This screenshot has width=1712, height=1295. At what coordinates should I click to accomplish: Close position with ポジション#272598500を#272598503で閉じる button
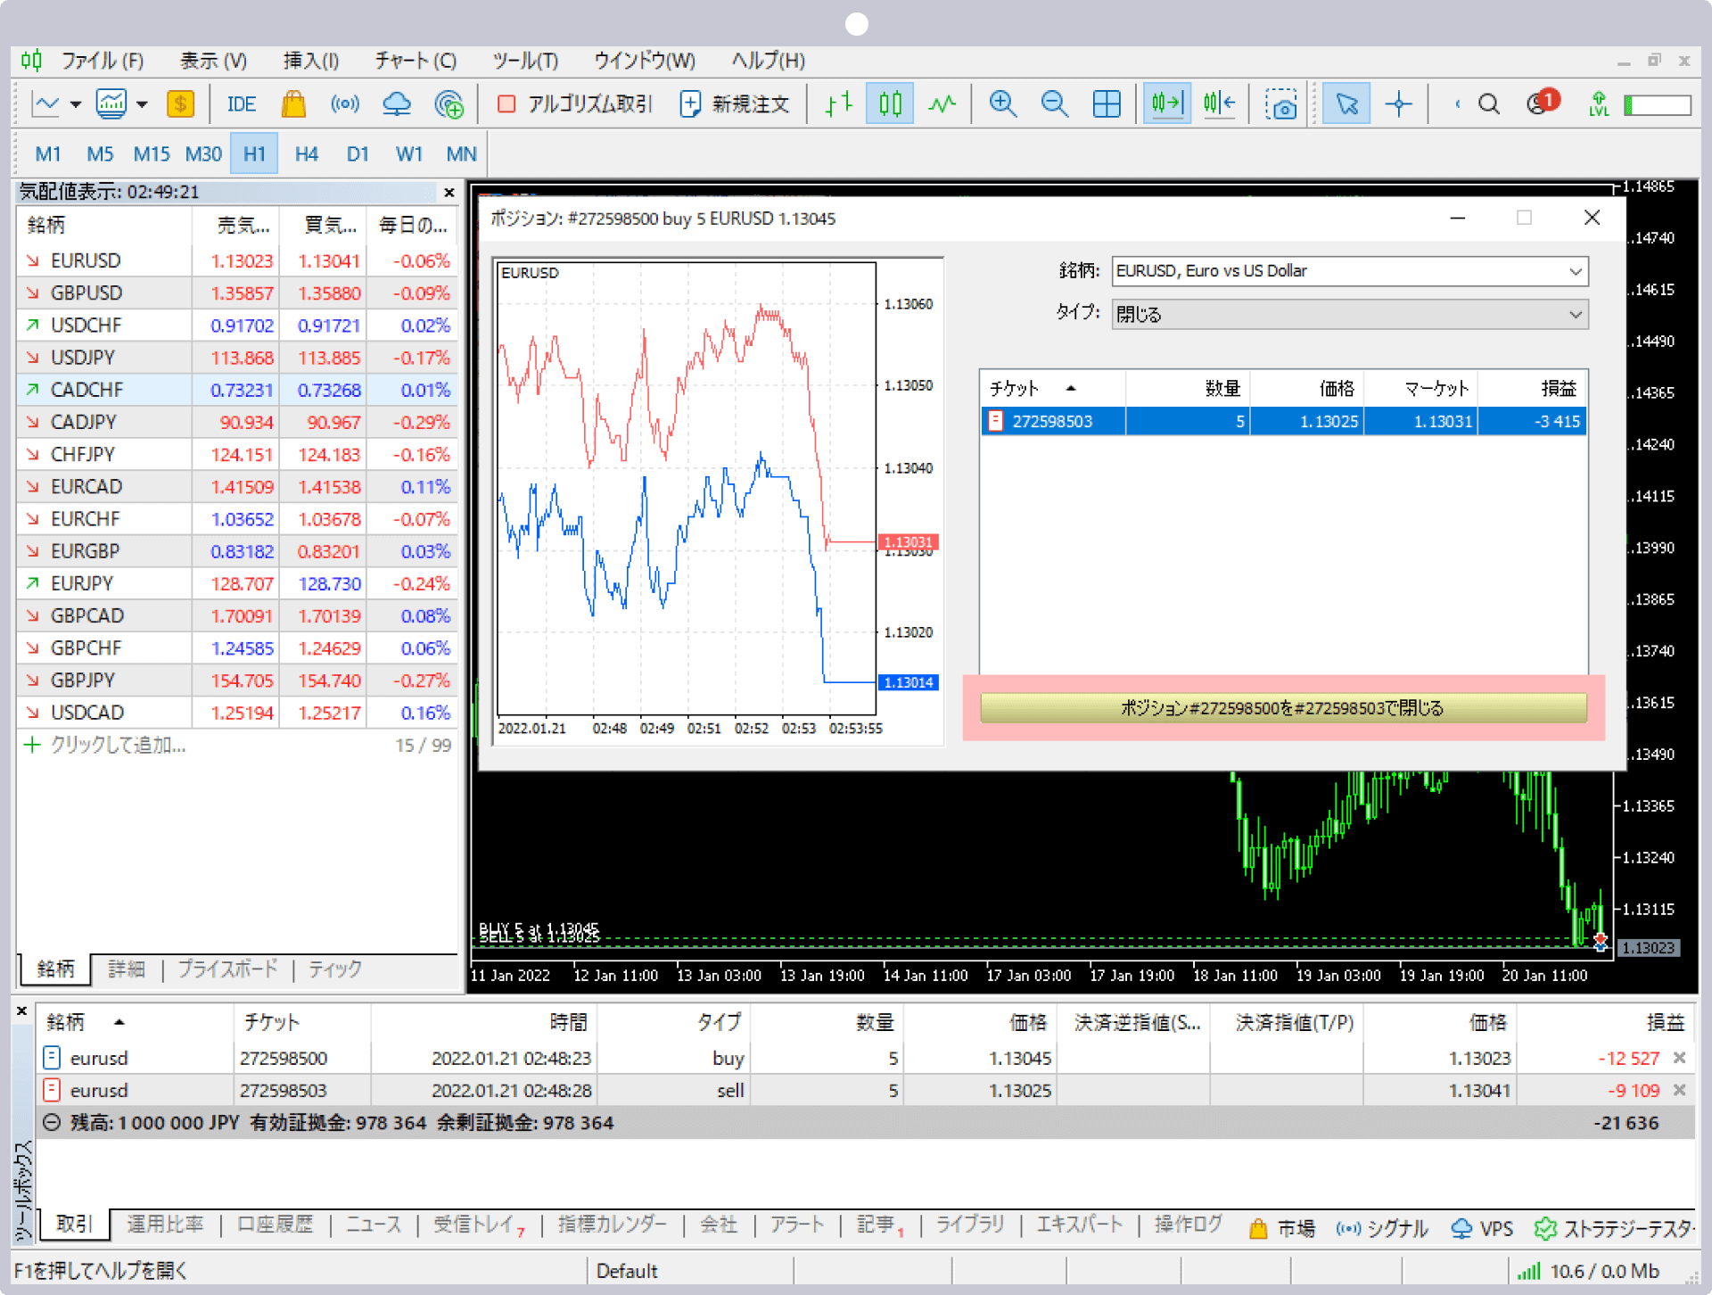(1283, 708)
